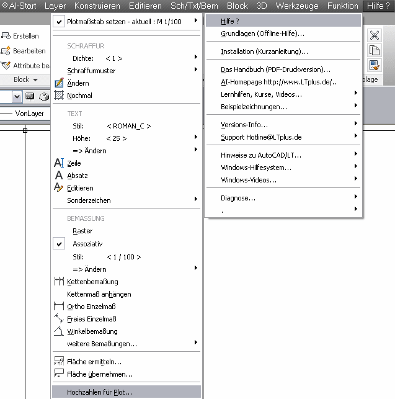Open the AI-Start menu
Image resolution: width=395 pixels, height=399 pixels.
click(19, 6)
